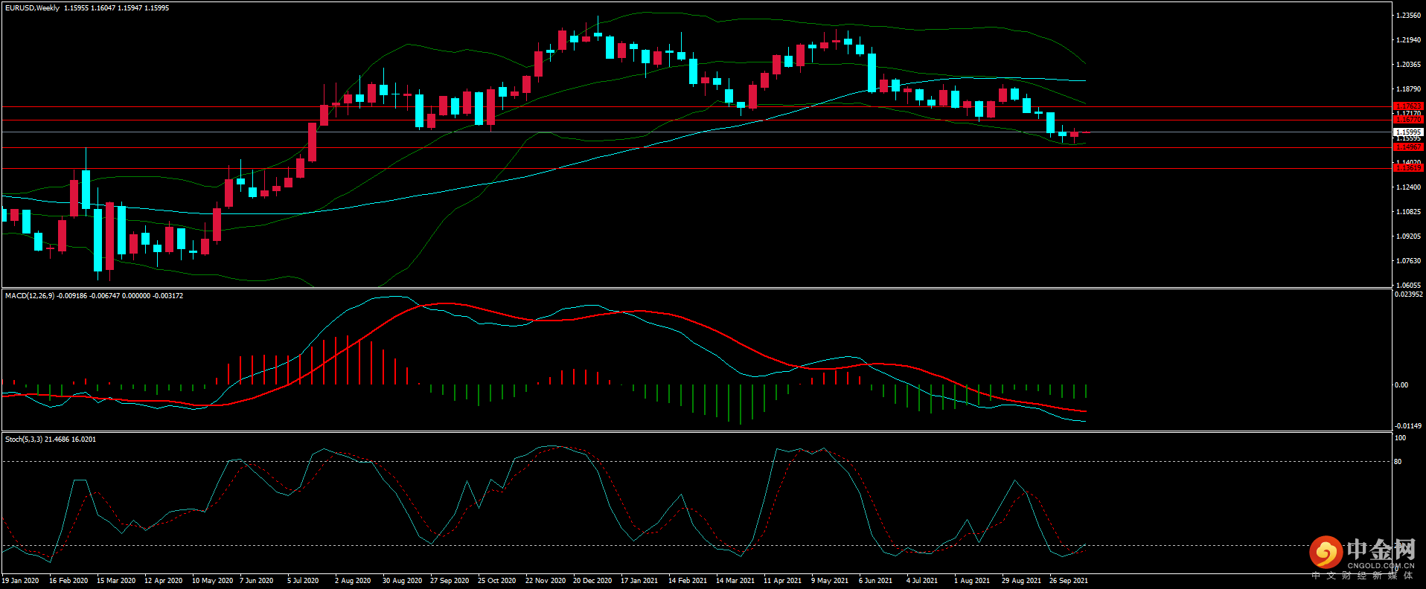Click the MACD(12,26,9) indicator label
This screenshot has height=589, width=1426.
(x=30, y=296)
